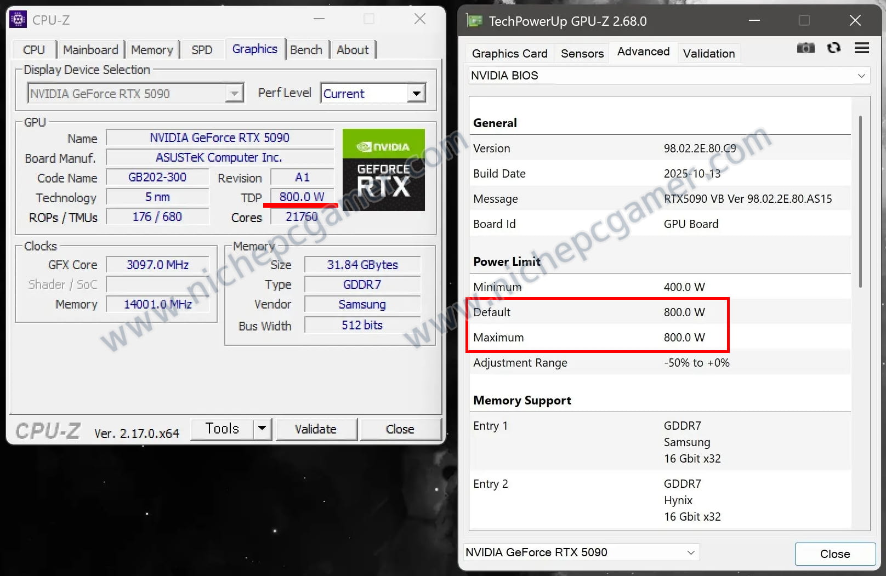This screenshot has width=886, height=576.
Task: Click the TDP 800.0 W field
Action: pos(302,197)
